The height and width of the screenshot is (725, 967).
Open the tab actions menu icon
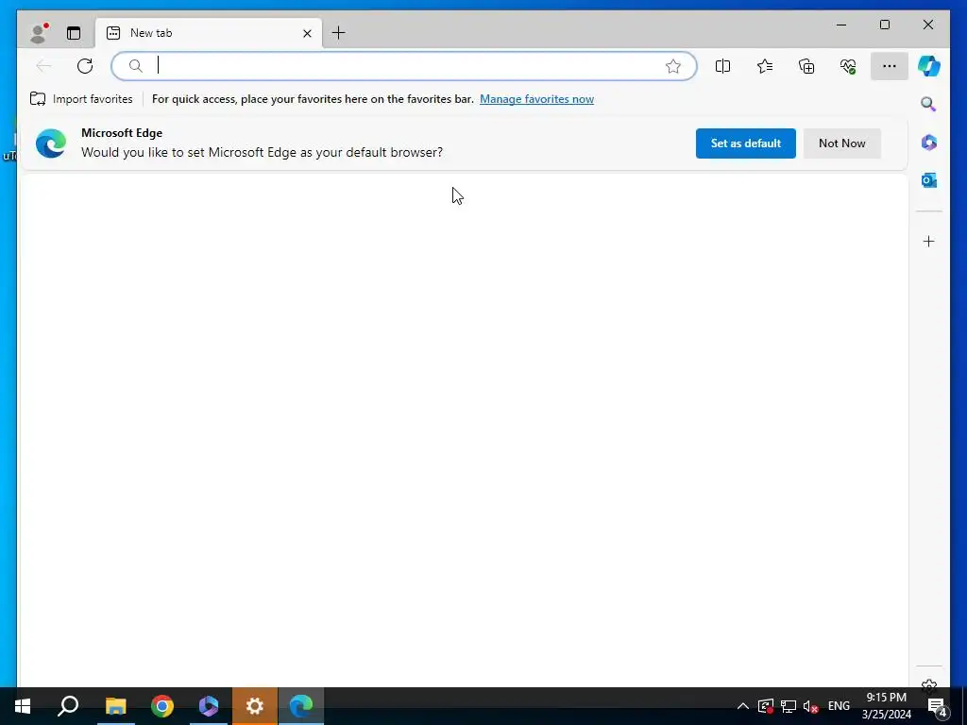click(x=74, y=33)
